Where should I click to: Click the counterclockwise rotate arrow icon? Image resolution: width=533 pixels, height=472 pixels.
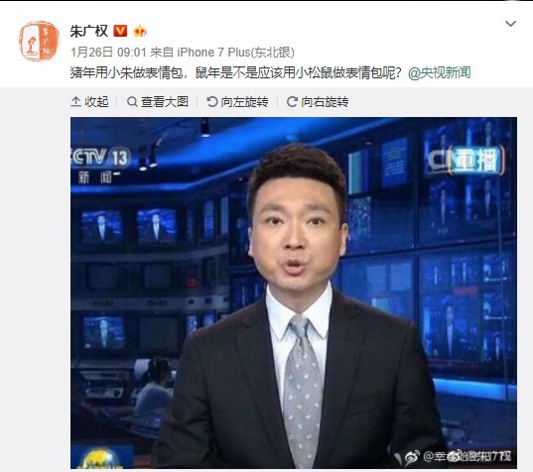coord(211,101)
